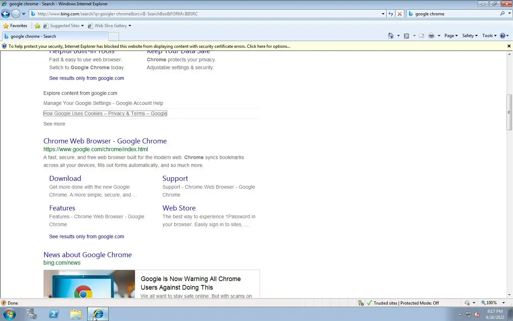Click the network tray icon
Viewport: 513px width, 321px height.
point(468,314)
